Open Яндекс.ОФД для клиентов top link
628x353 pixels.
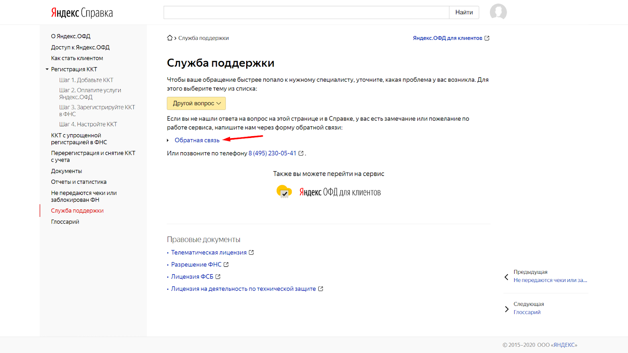[x=447, y=38]
